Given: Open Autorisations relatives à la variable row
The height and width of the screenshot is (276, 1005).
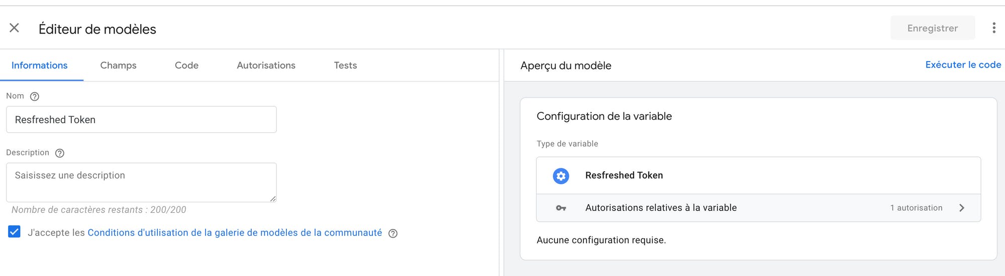Looking at the screenshot, I should [758, 208].
